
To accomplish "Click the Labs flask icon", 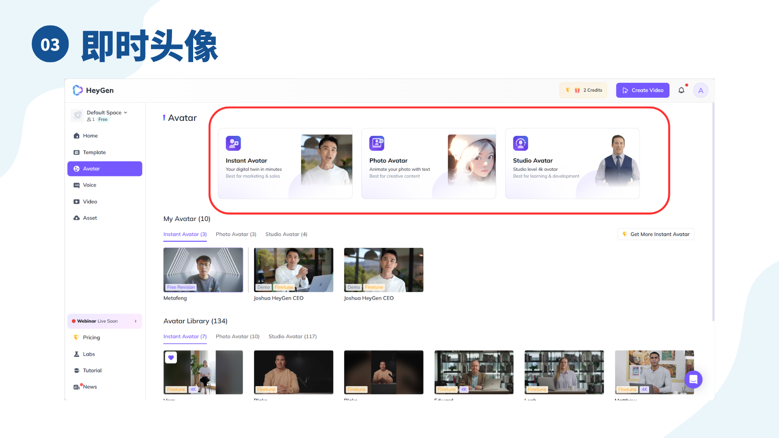I will [x=76, y=354].
